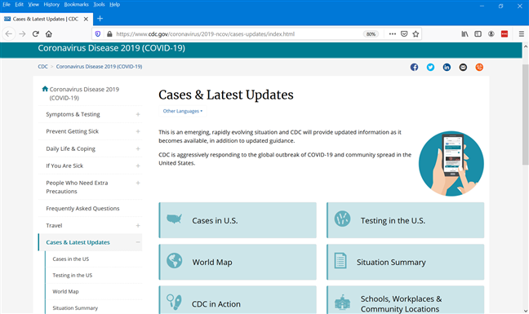Image resolution: width=529 pixels, height=314 pixels.
Task: Click the forward navigation arrow
Action: [x=22, y=34]
